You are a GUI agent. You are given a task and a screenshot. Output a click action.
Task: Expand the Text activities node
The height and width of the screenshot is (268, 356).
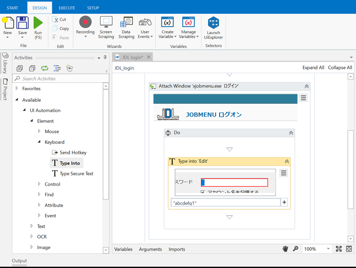coord(32,226)
